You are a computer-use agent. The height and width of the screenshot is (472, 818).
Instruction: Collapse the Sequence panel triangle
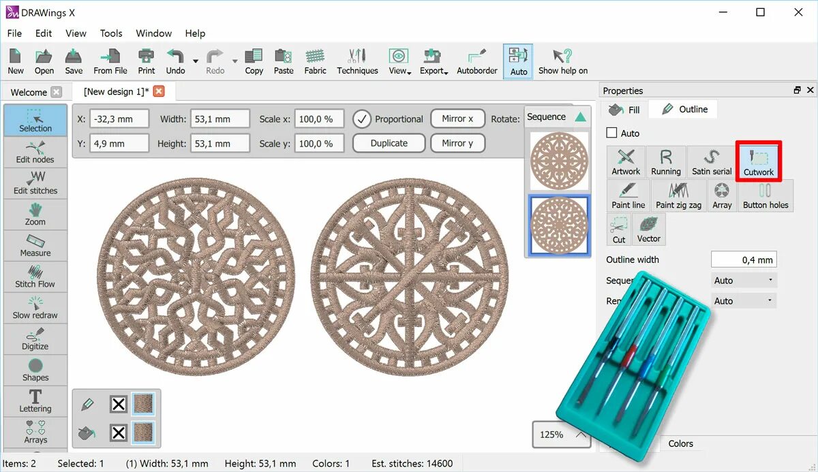coord(580,117)
